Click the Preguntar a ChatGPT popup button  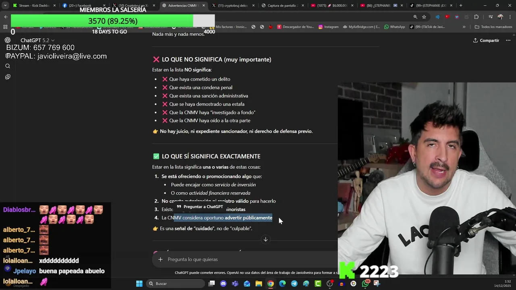click(x=200, y=207)
